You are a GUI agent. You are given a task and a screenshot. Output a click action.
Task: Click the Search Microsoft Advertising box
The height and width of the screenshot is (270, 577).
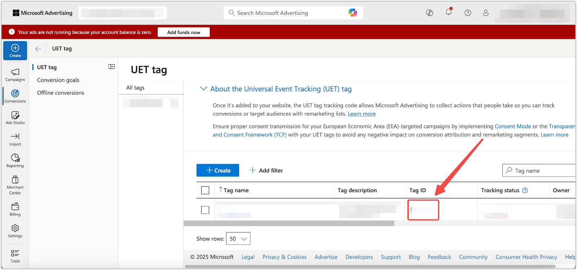coord(293,13)
